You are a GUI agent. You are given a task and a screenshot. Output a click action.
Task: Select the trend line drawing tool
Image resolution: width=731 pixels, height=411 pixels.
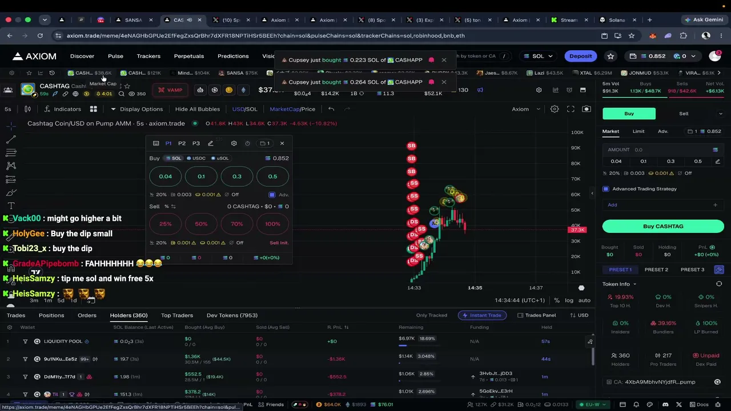point(11,139)
